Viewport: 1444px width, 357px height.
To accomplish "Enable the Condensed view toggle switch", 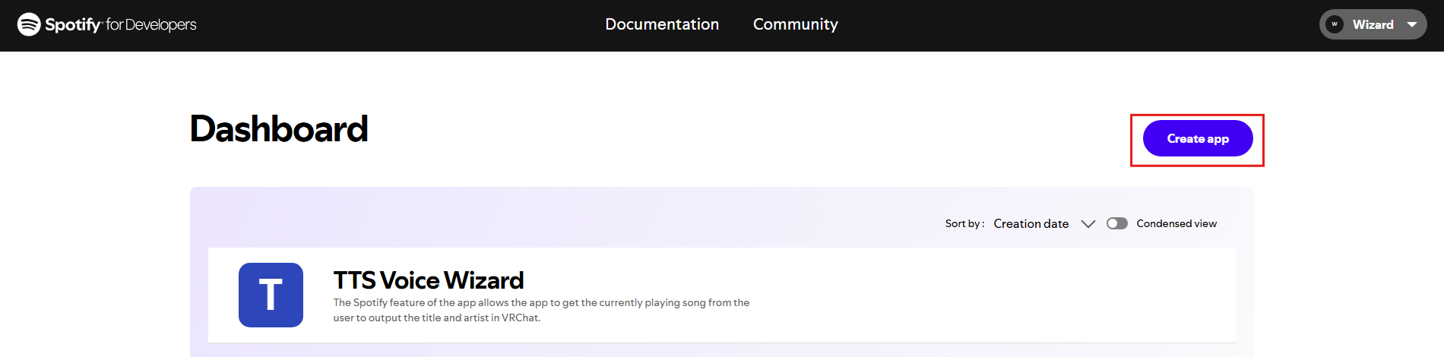I will 1116,223.
